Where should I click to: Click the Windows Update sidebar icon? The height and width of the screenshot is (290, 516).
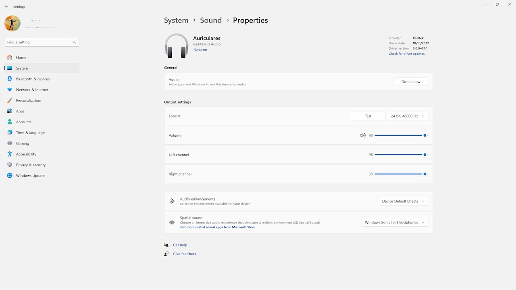[10, 176]
